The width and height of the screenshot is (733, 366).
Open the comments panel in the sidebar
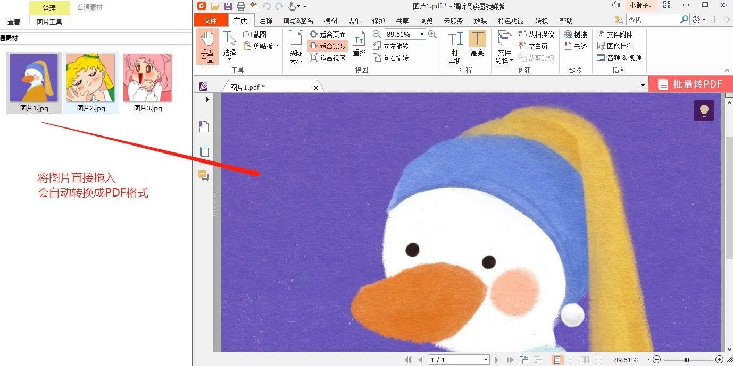pos(204,175)
